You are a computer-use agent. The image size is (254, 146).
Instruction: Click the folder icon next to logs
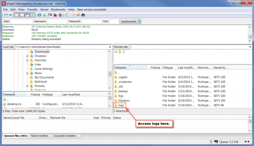tap(116, 105)
